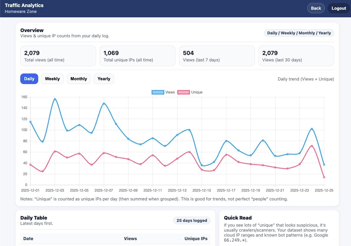This screenshot has height=246, width=351.
Task: Click the peak data point on 2025-12-03
Action: point(55,99)
